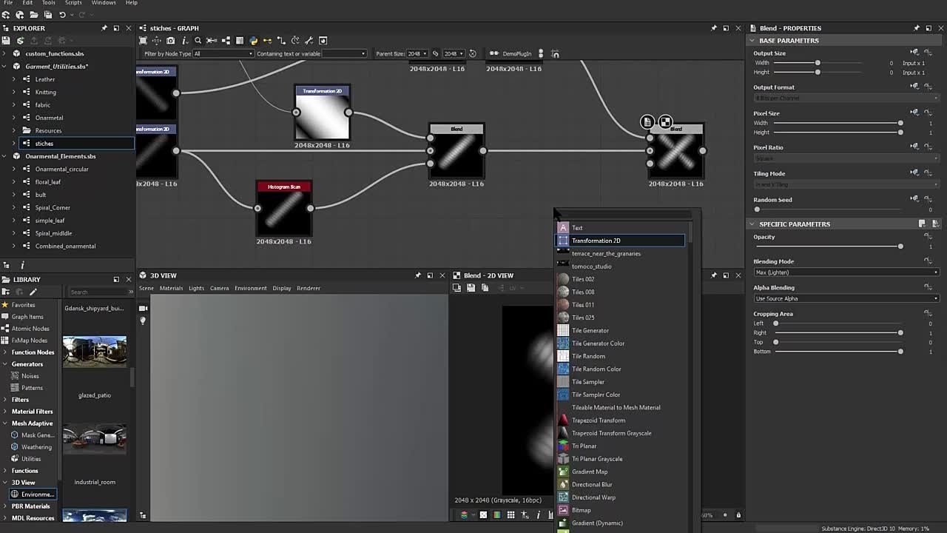Adjust the Opacity slider handle
Screen dimensions: 947x533
coord(900,247)
